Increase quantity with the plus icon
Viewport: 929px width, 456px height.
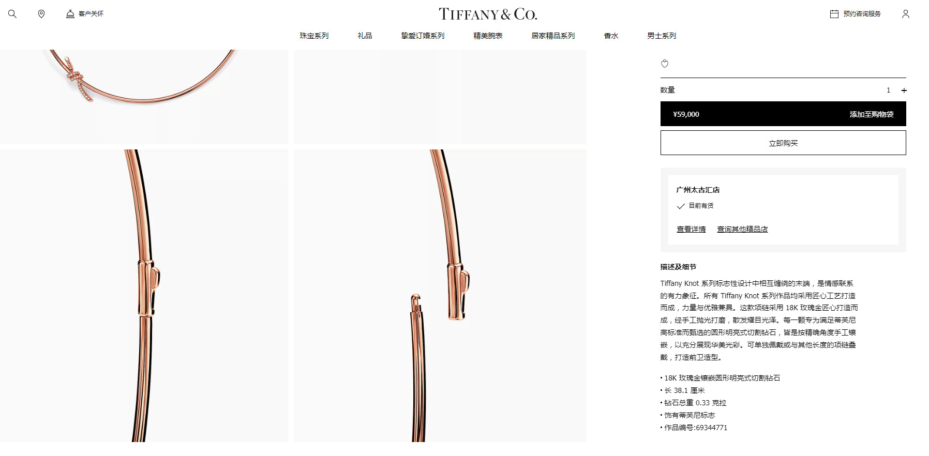tap(904, 90)
